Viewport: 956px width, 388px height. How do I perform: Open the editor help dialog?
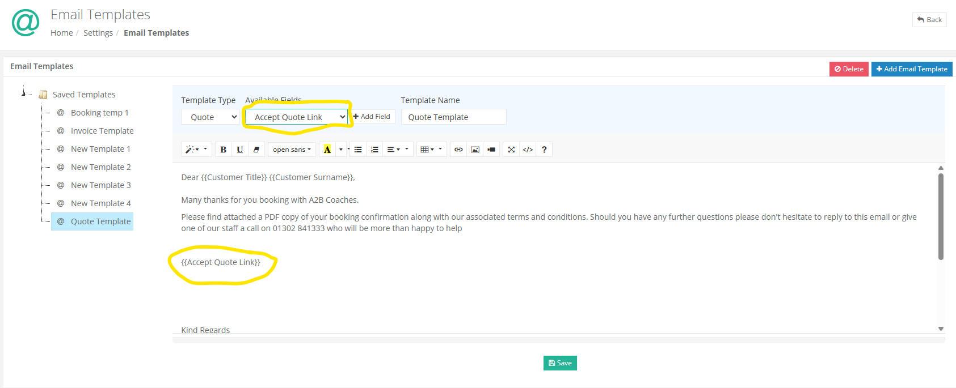(544, 150)
